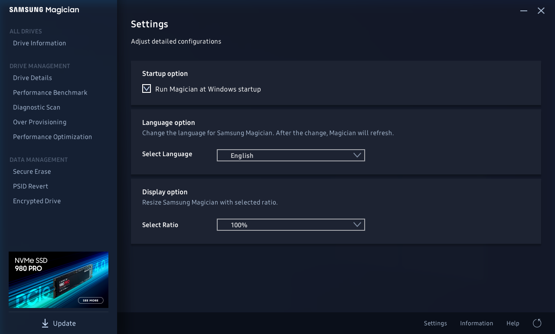Click the refresh icon in bottom bar
The height and width of the screenshot is (334, 555).
(537, 323)
